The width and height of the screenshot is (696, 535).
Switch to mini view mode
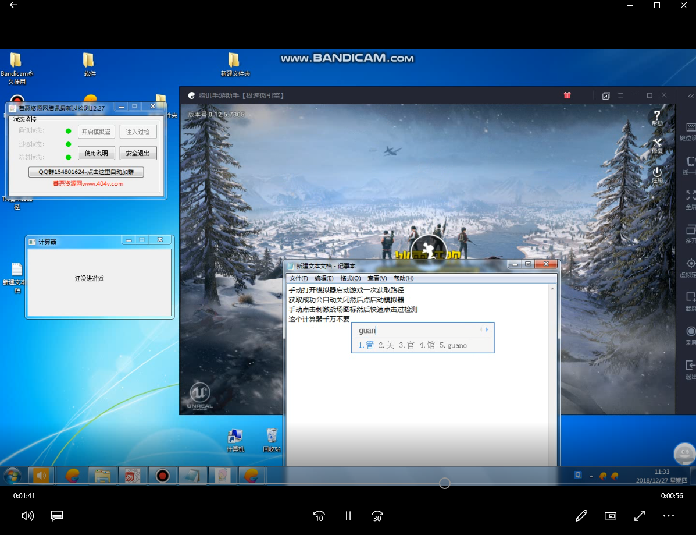point(611,515)
